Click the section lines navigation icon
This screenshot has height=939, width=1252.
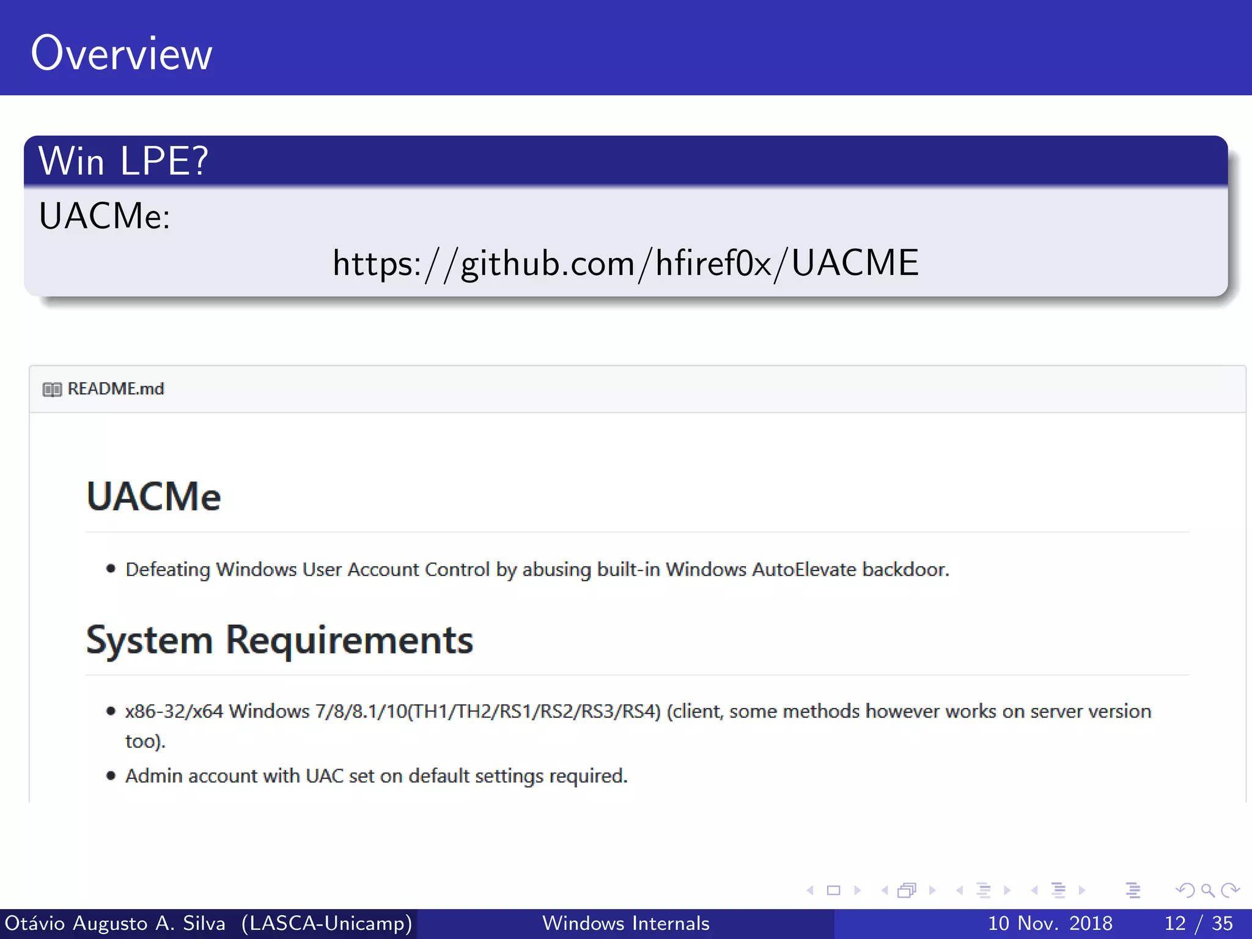click(x=1058, y=890)
